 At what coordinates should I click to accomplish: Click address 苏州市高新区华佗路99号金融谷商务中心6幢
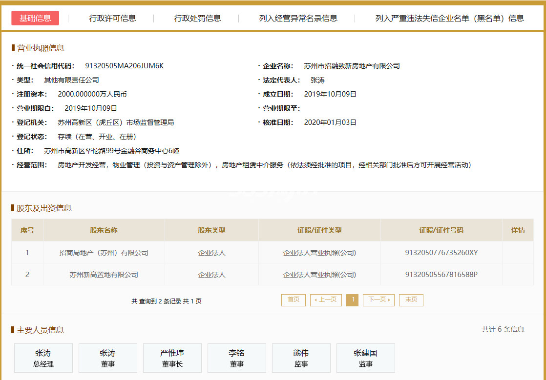point(112,151)
